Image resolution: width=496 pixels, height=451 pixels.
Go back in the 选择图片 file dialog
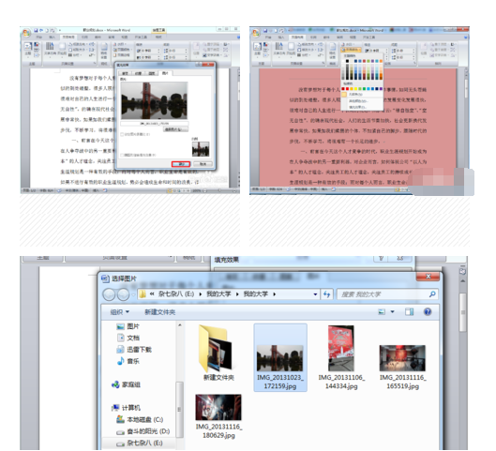(109, 294)
